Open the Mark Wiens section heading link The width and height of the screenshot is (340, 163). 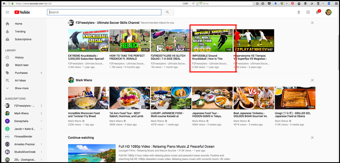(84, 80)
